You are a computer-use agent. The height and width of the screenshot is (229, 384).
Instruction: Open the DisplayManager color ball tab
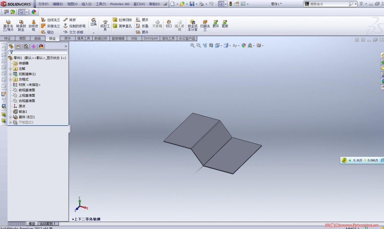click(41, 46)
